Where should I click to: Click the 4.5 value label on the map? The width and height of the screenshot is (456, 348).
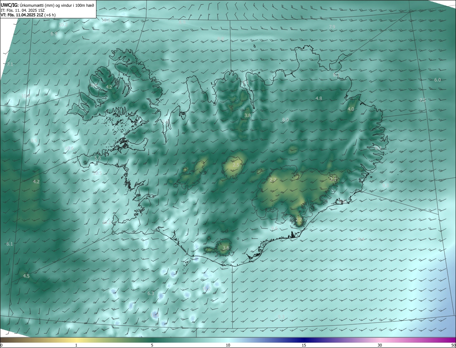click(x=26, y=276)
